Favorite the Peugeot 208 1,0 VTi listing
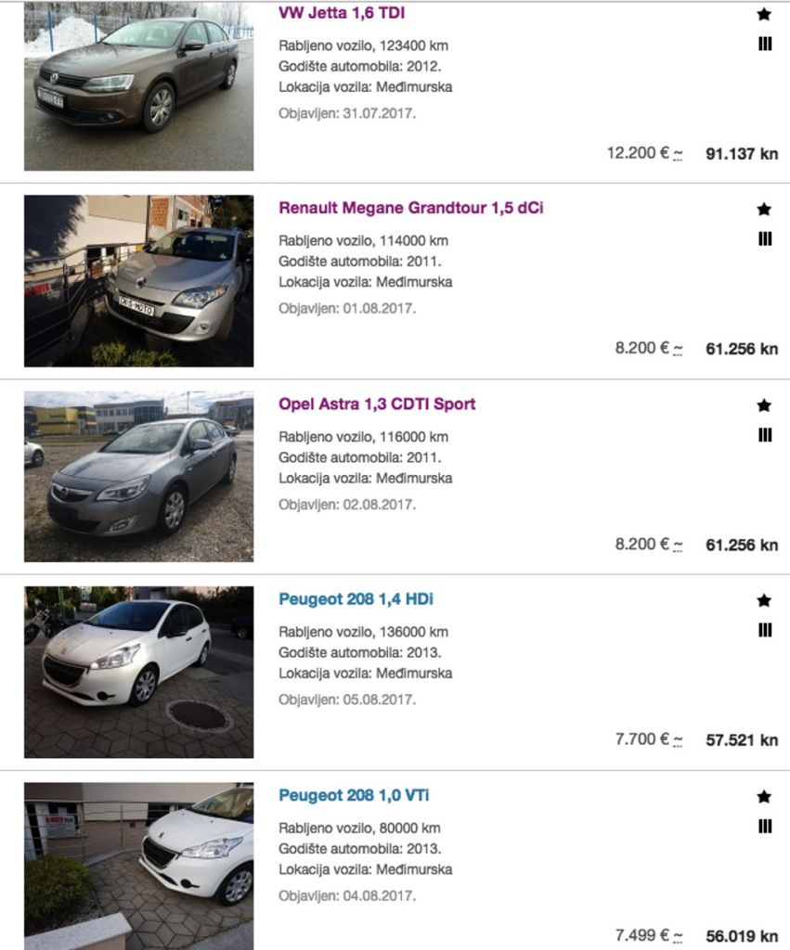 pyautogui.click(x=764, y=796)
